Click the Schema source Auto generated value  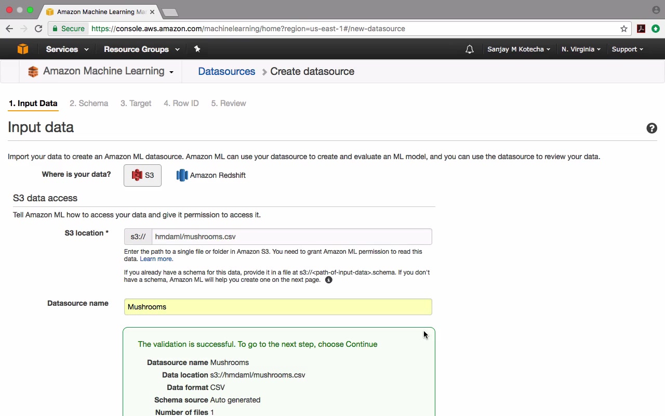235,400
